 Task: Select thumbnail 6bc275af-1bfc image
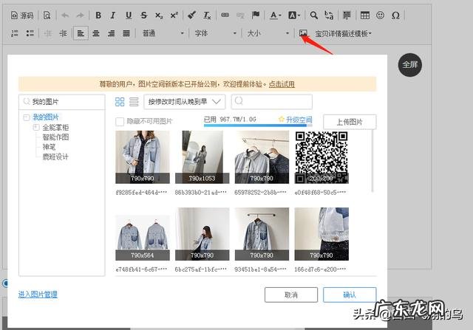click(x=202, y=234)
